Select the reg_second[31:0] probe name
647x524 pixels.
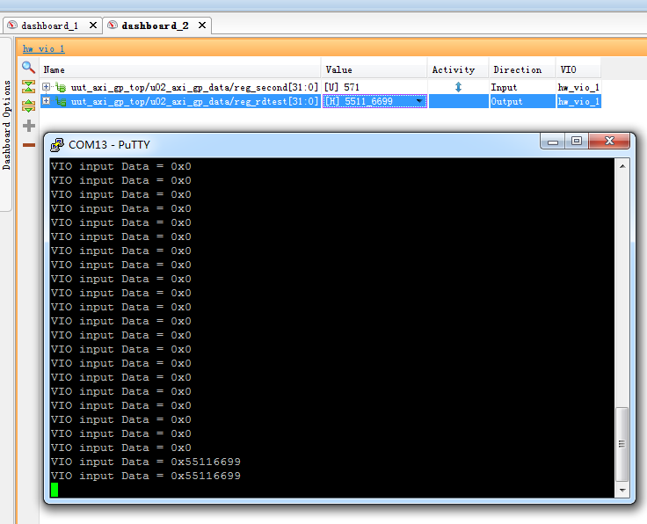coord(194,87)
